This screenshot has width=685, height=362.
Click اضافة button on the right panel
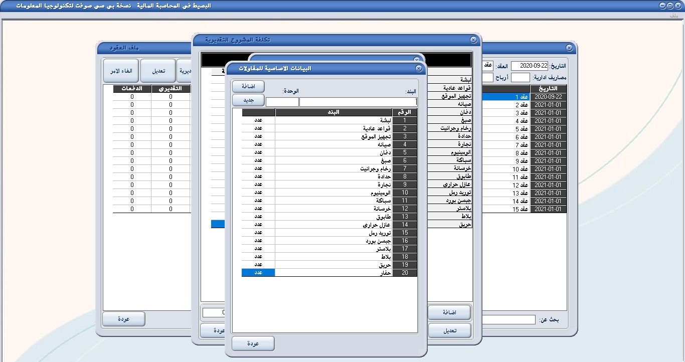click(449, 312)
